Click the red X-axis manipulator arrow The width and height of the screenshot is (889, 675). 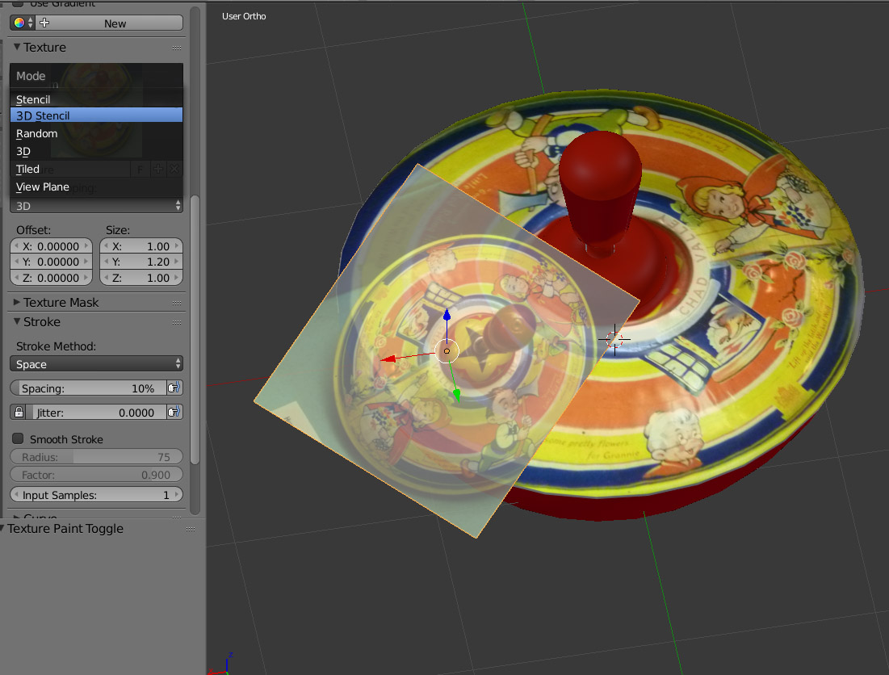coord(389,358)
